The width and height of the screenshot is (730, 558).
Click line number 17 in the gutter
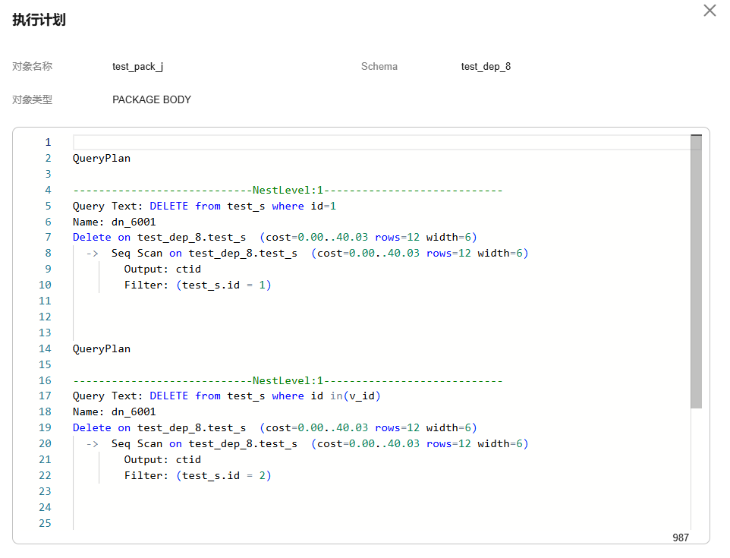(45, 396)
